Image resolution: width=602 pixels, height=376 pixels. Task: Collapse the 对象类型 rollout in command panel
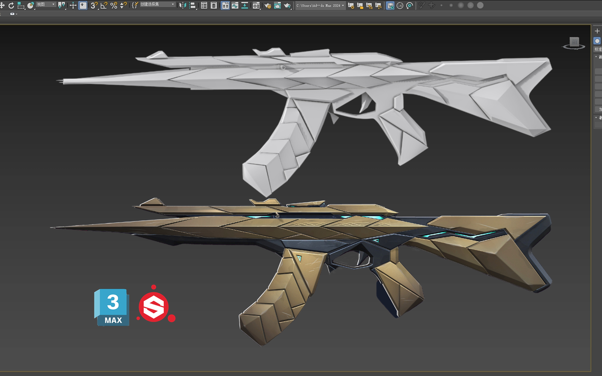tap(596, 57)
